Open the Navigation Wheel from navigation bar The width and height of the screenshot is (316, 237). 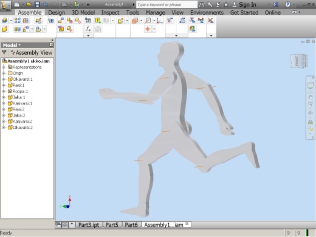310,86
